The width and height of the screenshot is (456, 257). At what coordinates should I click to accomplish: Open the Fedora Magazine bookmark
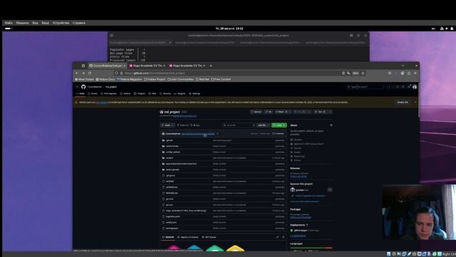130,79
